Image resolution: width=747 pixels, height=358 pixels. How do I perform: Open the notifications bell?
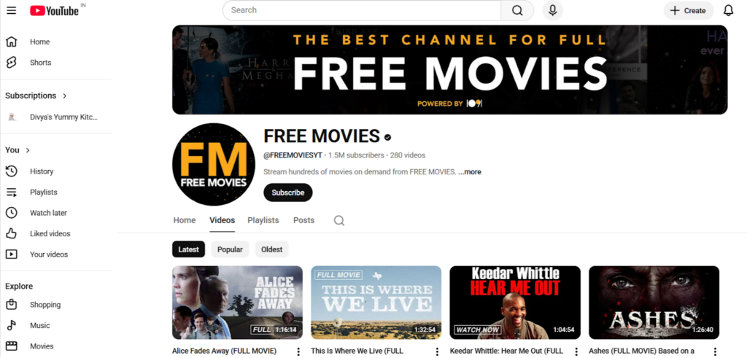click(728, 10)
